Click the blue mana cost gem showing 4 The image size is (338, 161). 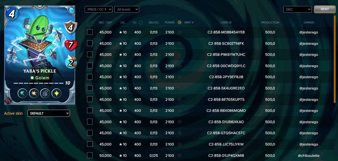pyautogui.click(x=11, y=13)
